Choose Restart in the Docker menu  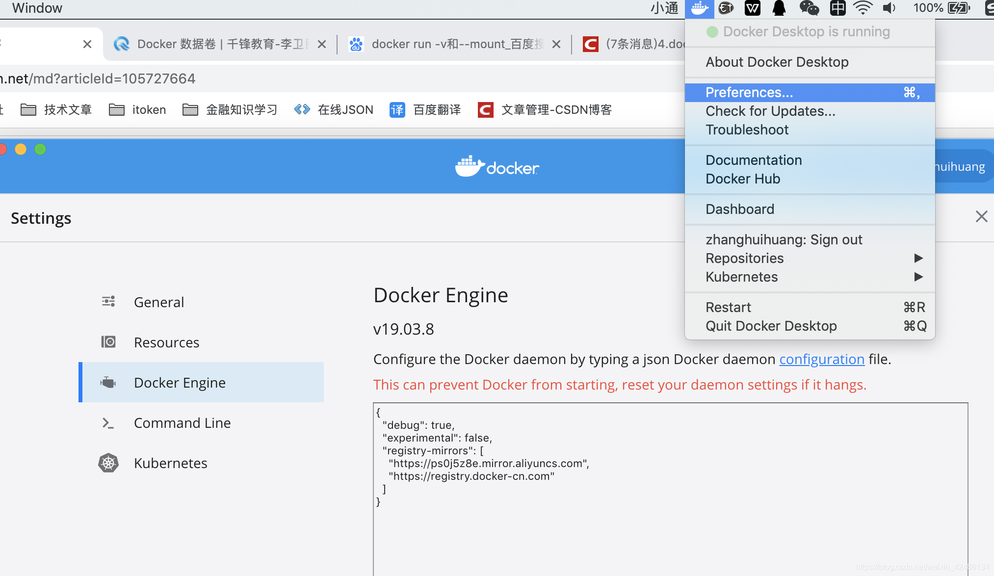(x=728, y=307)
